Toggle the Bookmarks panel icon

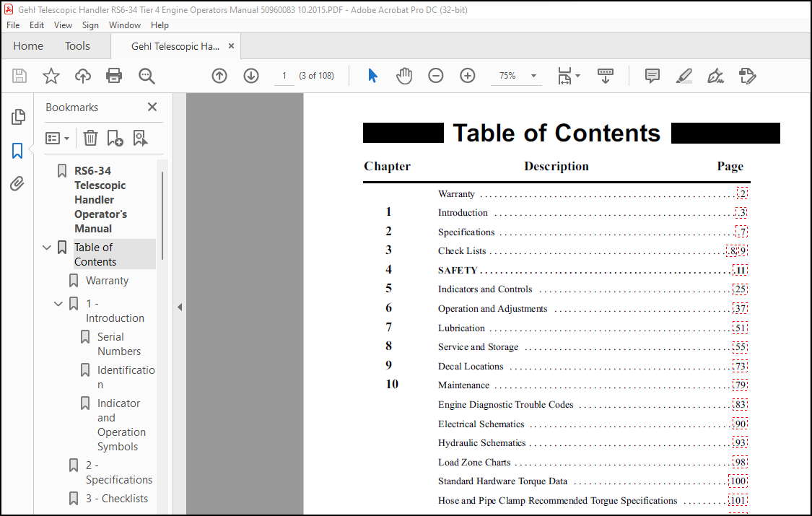[17, 151]
